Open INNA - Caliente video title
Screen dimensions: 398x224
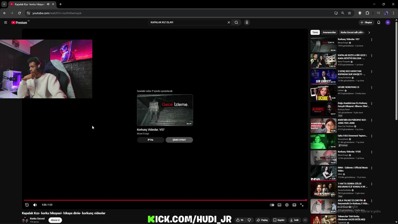click(353, 169)
